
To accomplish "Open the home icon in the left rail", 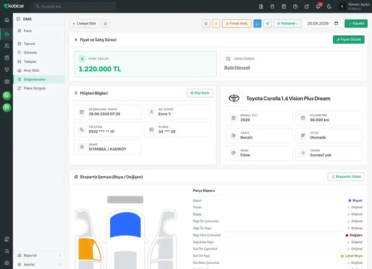I will (7, 20).
